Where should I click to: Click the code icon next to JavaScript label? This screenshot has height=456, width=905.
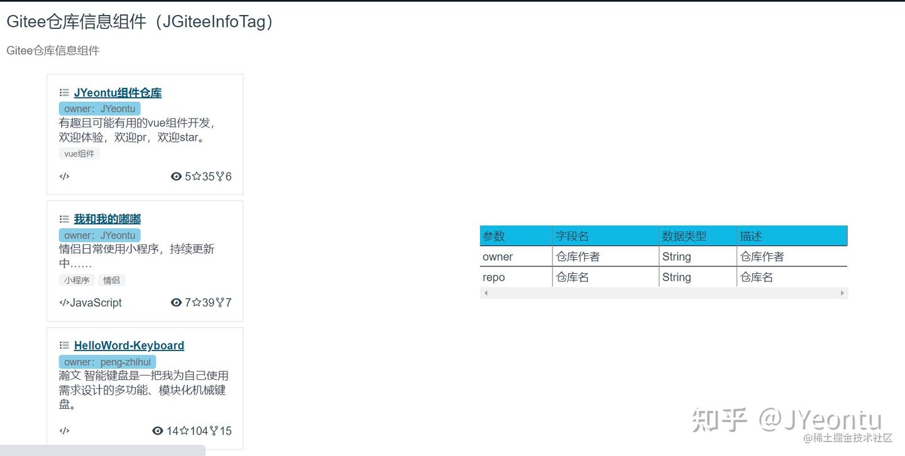(63, 303)
